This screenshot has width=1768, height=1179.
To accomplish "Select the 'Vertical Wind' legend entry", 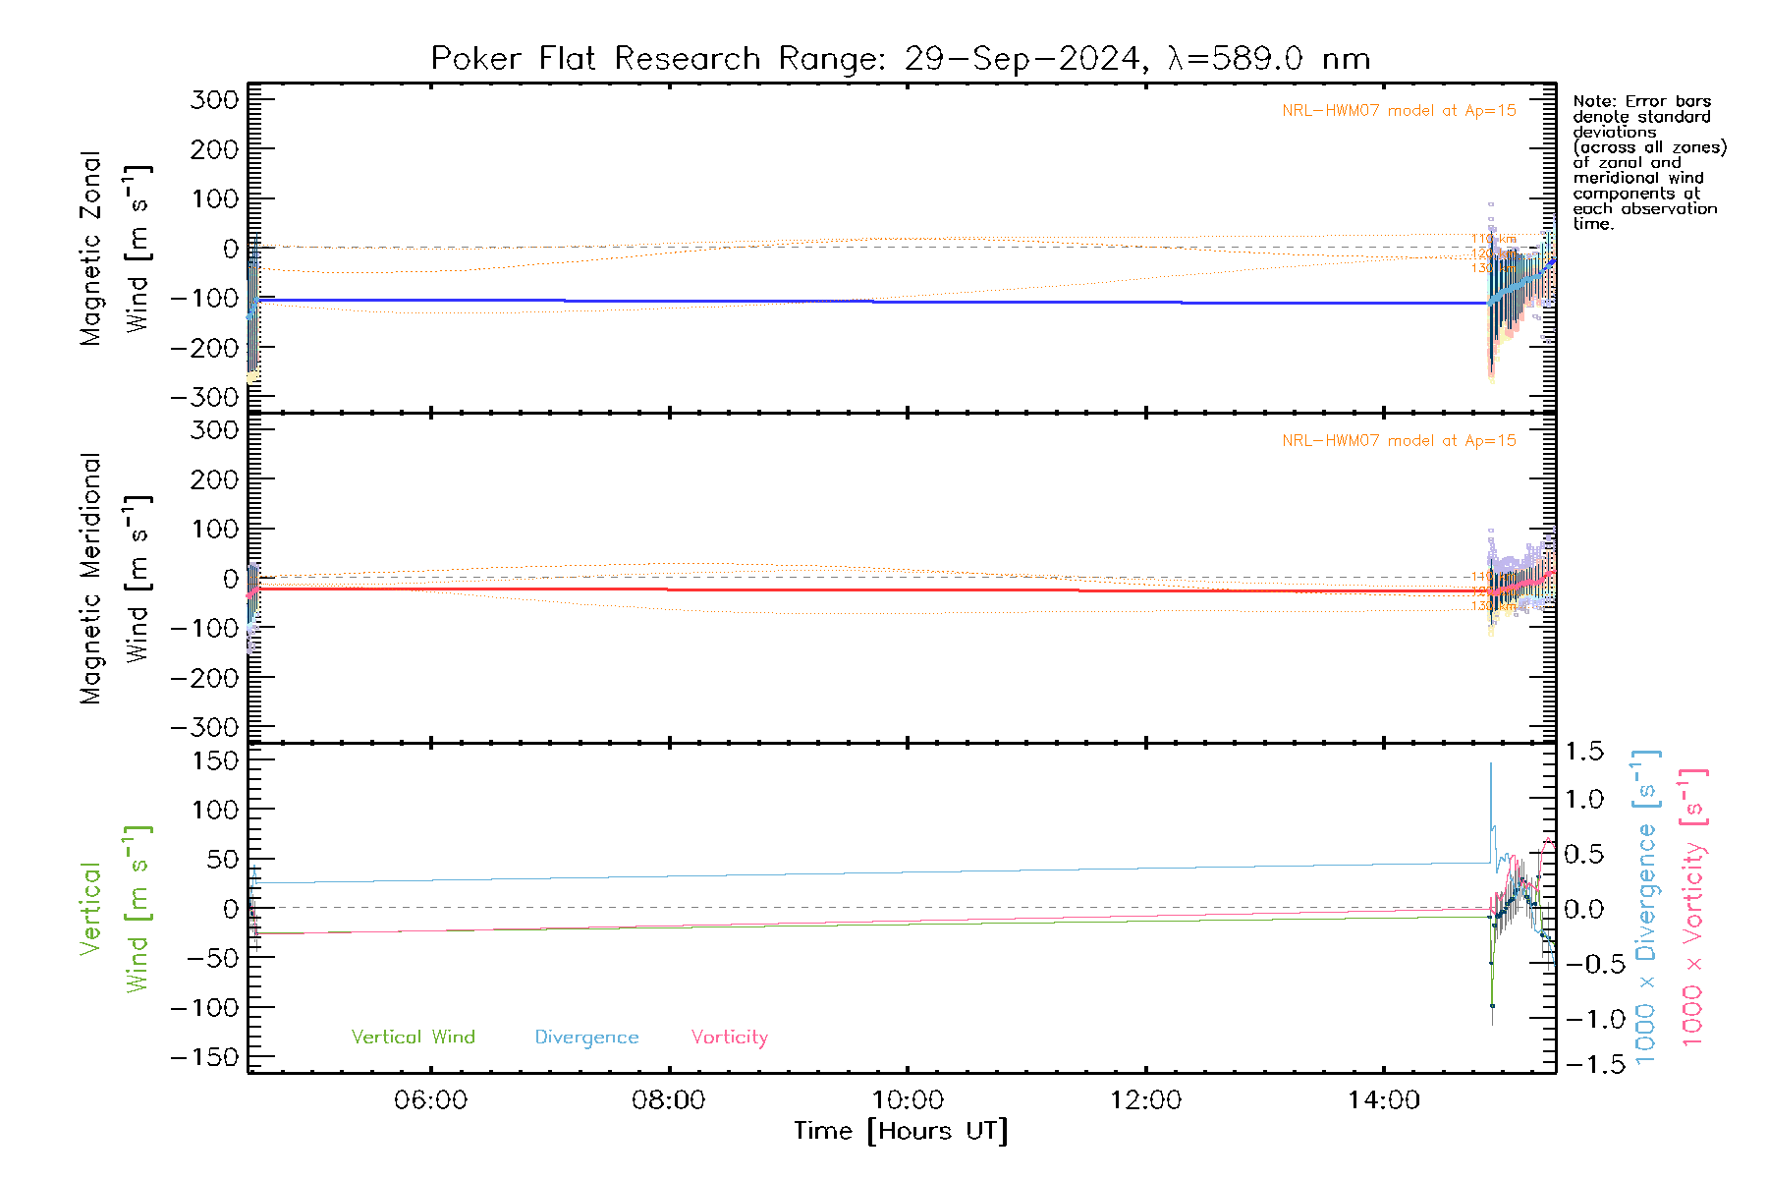I will tap(413, 1038).
